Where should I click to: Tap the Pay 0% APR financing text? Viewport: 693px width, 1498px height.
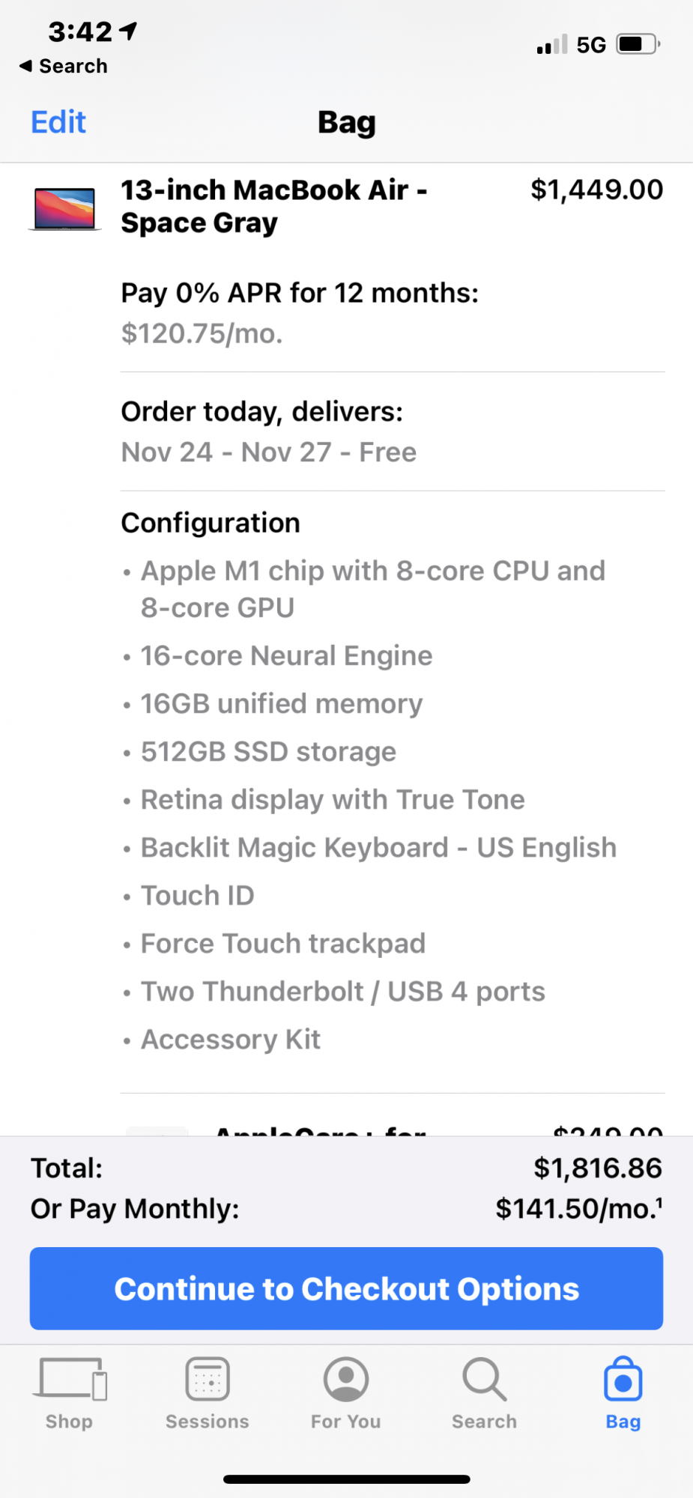(300, 293)
